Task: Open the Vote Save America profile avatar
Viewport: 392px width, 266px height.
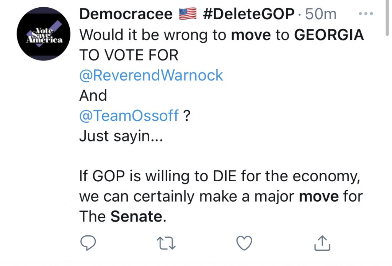Action: click(44, 34)
